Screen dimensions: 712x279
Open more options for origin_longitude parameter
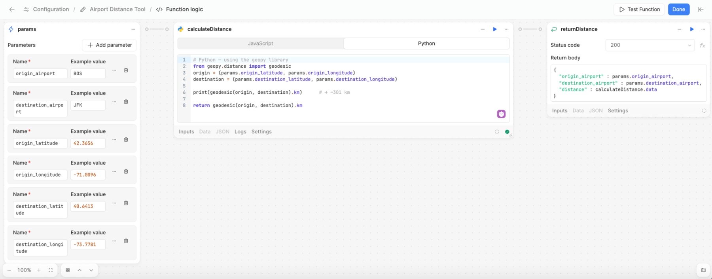pyautogui.click(x=114, y=171)
